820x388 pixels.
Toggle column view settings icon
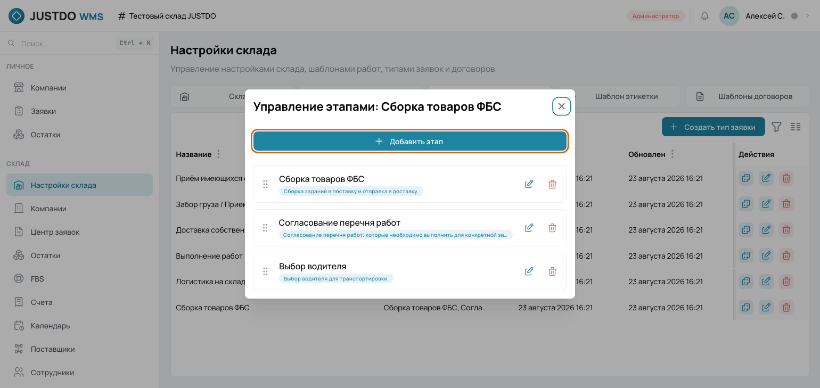point(796,127)
